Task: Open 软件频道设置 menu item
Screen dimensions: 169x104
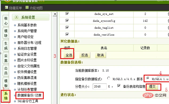Action: click(27, 72)
